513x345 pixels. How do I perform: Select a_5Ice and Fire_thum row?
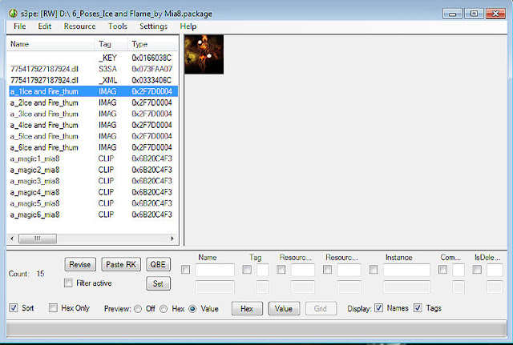point(93,136)
